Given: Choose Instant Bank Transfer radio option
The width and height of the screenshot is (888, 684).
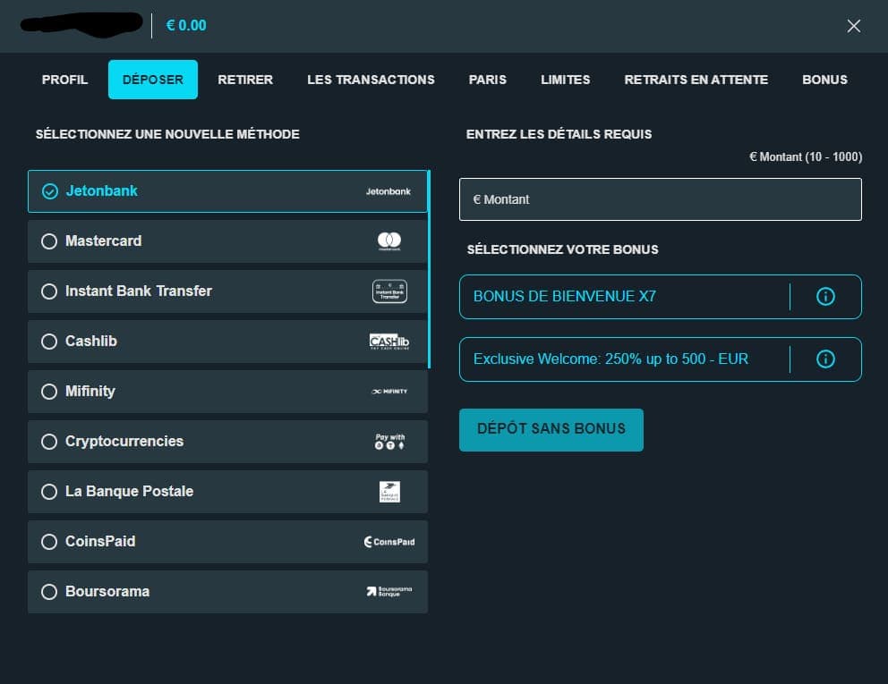Looking at the screenshot, I should coord(49,291).
